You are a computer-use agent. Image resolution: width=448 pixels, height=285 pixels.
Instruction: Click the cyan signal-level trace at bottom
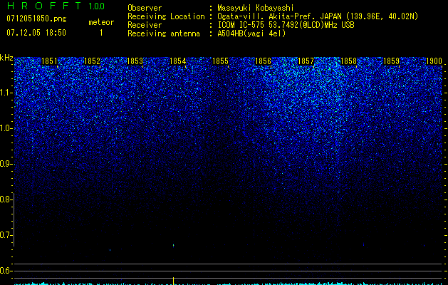tap(228, 284)
